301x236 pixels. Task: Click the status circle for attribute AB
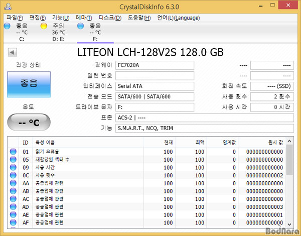point(13,191)
